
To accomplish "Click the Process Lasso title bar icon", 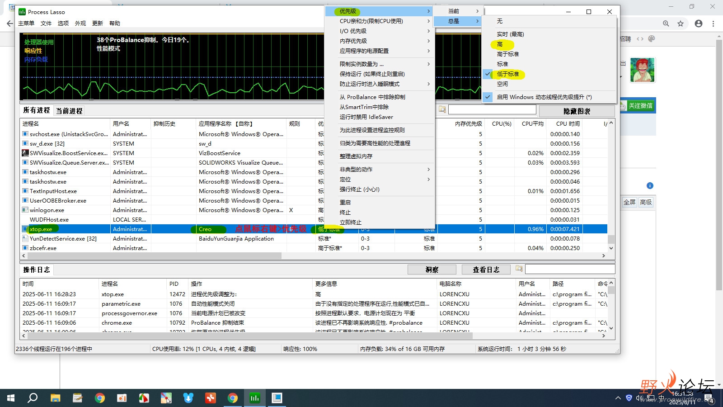I will [22, 12].
